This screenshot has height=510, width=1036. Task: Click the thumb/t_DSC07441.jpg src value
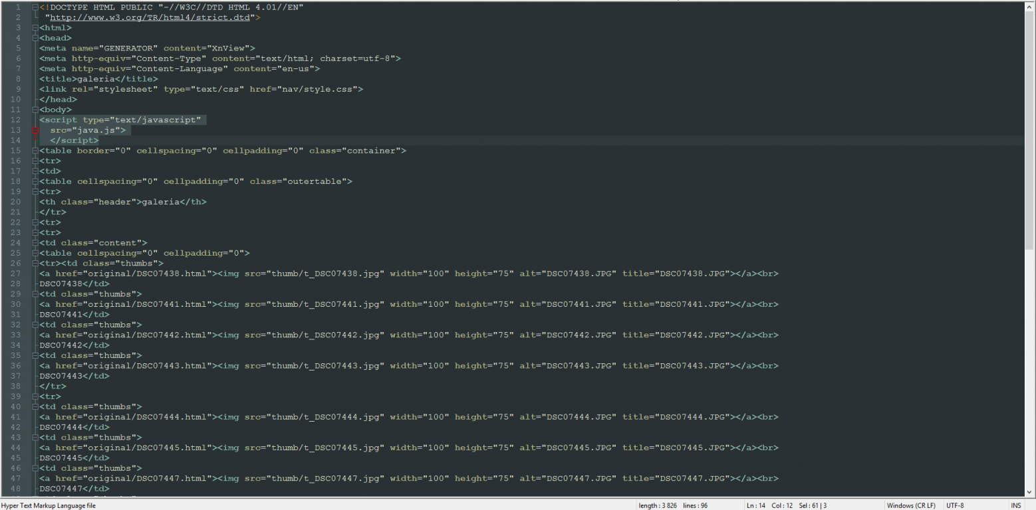tap(325, 304)
